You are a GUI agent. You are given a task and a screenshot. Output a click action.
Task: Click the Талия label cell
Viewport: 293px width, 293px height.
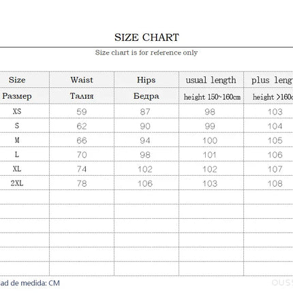[x=82, y=96]
